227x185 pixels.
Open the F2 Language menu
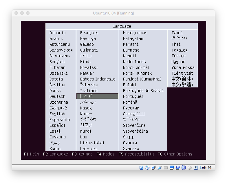(x=56, y=154)
